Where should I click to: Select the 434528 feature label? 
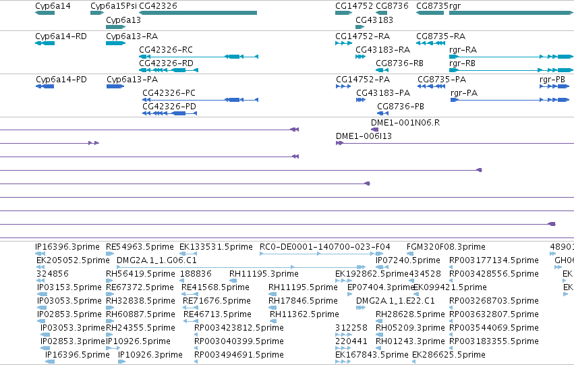[425, 273]
